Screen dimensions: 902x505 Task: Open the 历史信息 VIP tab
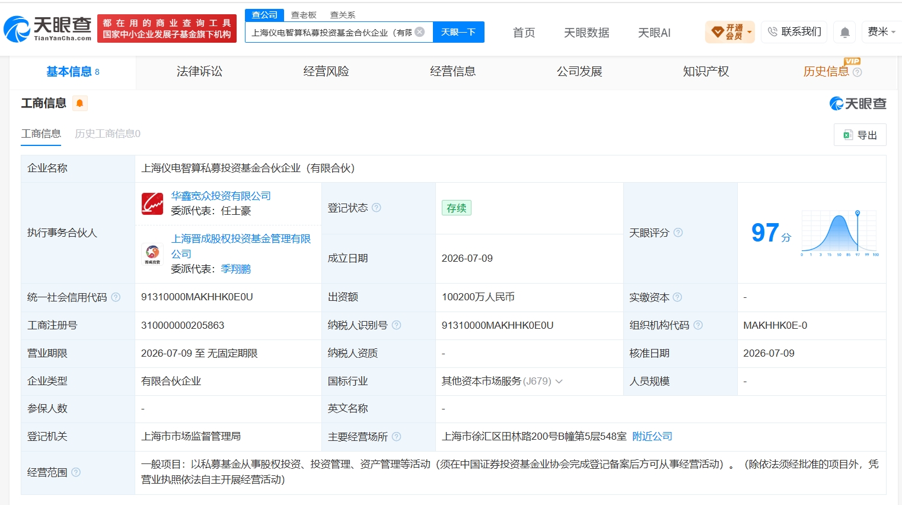[x=826, y=72]
